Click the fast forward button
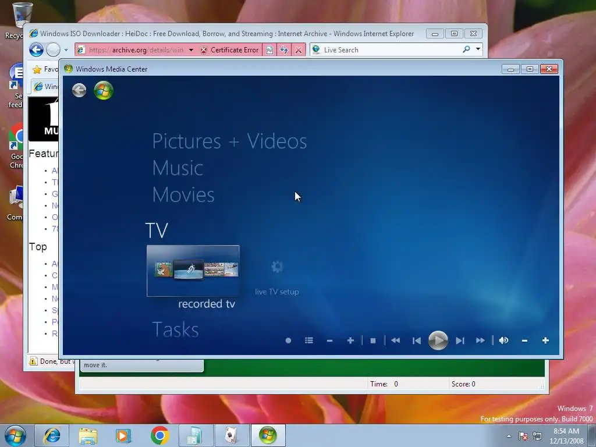The height and width of the screenshot is (447, 596). tap(480, 340)
